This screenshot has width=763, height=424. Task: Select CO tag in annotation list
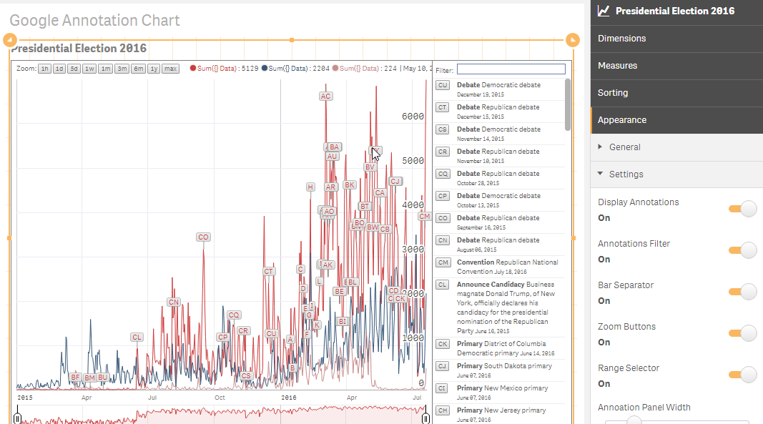click(443, 218)
